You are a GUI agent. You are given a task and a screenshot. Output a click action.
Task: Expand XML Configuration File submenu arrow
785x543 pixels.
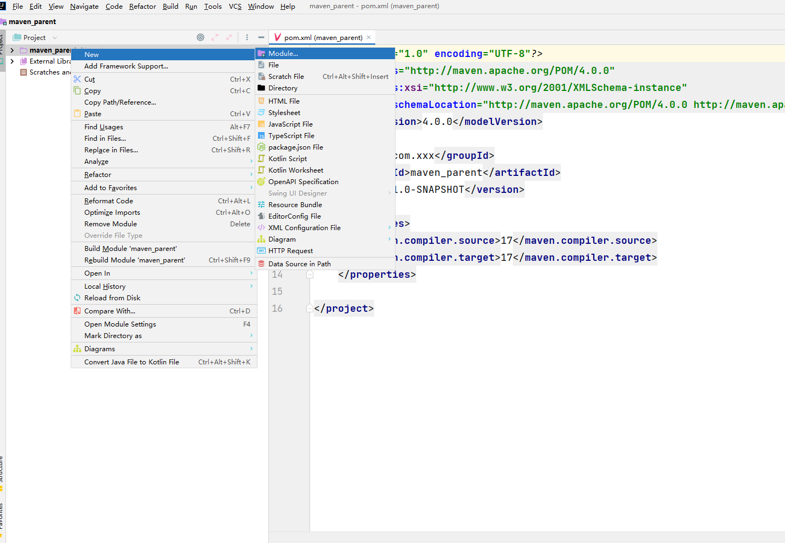tap(389, 228)
